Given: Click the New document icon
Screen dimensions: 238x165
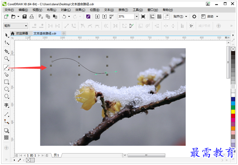Looking at the screenshot, I should pyautogui.click(x=6, y=16).
